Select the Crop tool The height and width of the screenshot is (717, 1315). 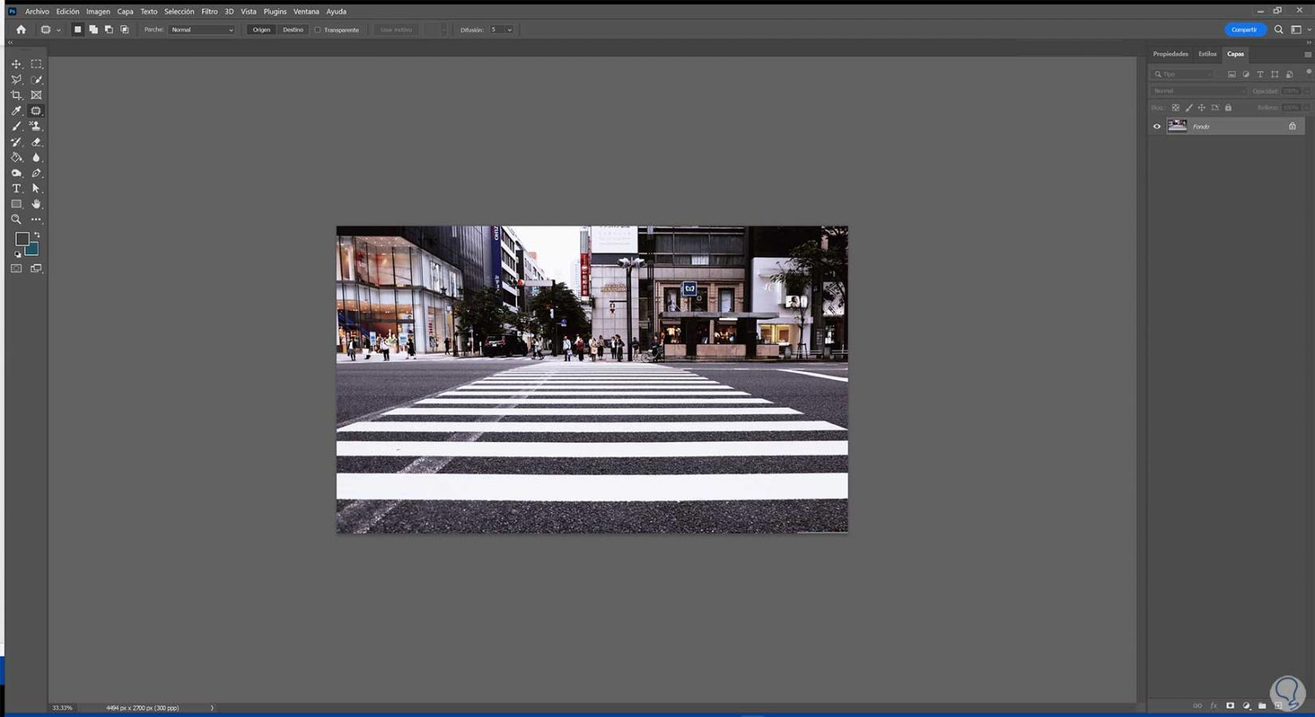(16, 95)
